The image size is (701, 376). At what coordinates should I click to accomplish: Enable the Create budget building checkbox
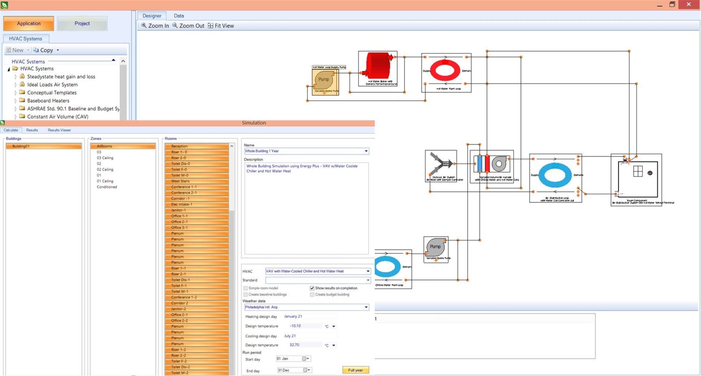point(312,295)
